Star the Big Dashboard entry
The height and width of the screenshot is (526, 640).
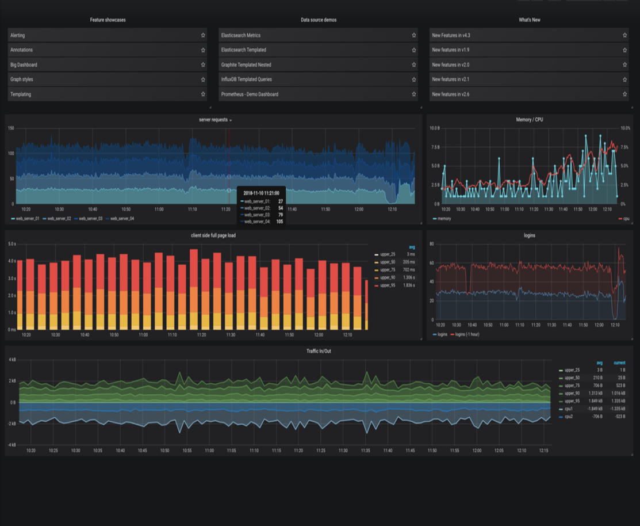203,65
